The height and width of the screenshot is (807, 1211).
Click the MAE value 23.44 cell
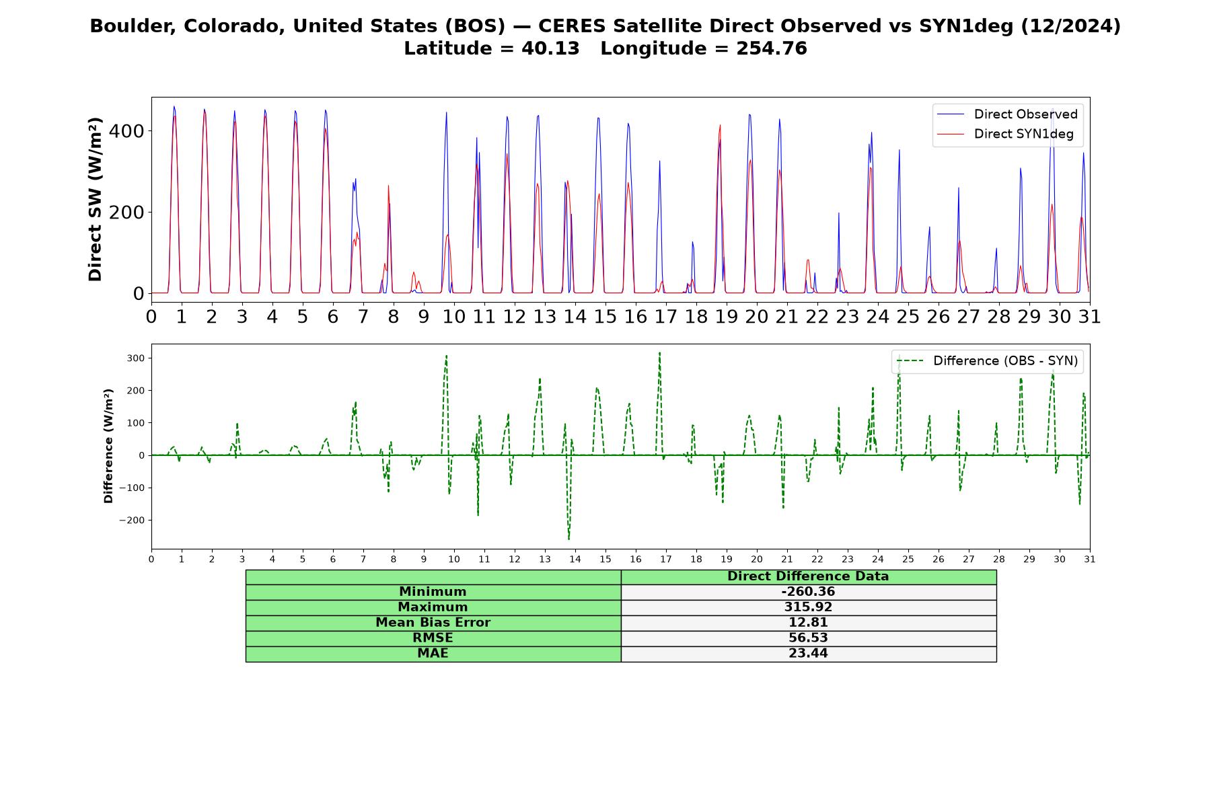(808, 654)
